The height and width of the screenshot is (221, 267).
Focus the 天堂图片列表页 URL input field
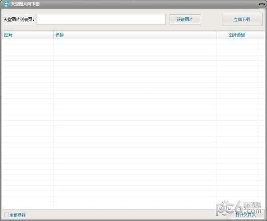[x=101, y=20]
